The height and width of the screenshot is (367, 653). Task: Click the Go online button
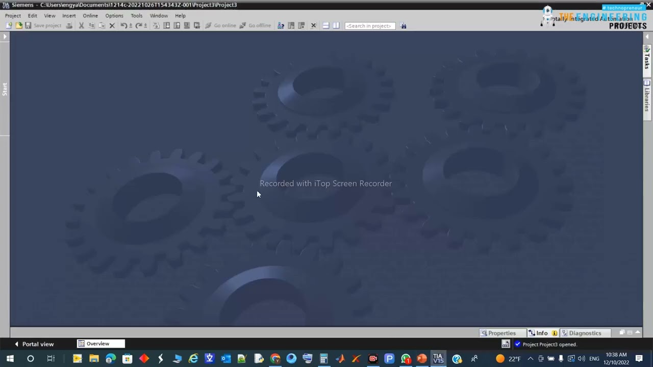click(220, 25)
